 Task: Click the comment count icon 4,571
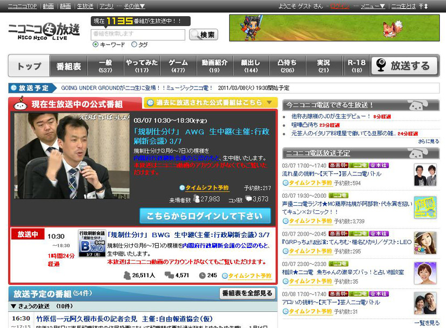(169, 276)
